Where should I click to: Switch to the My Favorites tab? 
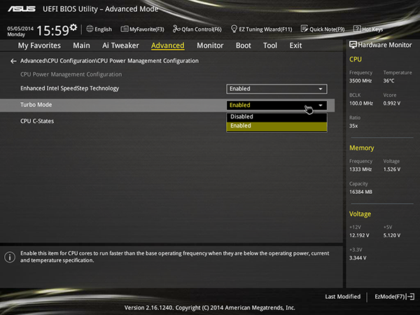pyautogui.click(x=39, y=45)
